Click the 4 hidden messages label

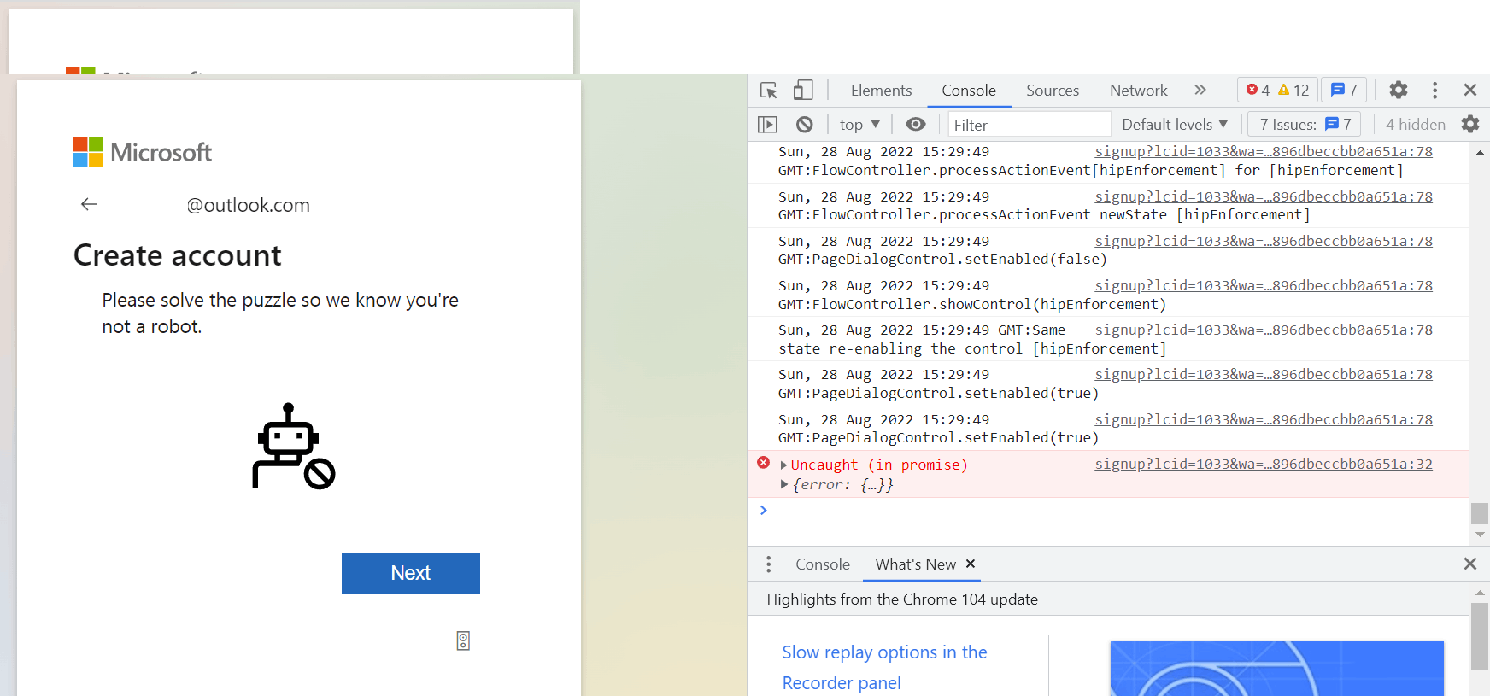pos(1416,125)
